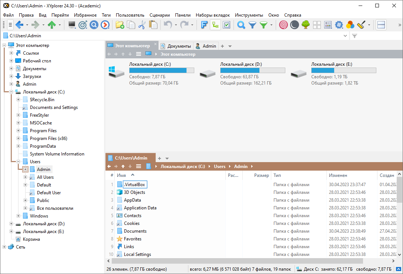
Task: Click the broom cleanup icon in toolbar
Action: coord(361,25)
